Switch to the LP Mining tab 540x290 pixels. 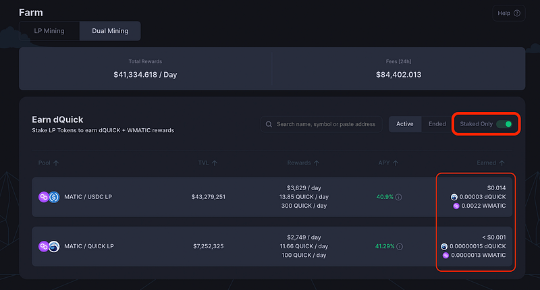pos(49,31)
